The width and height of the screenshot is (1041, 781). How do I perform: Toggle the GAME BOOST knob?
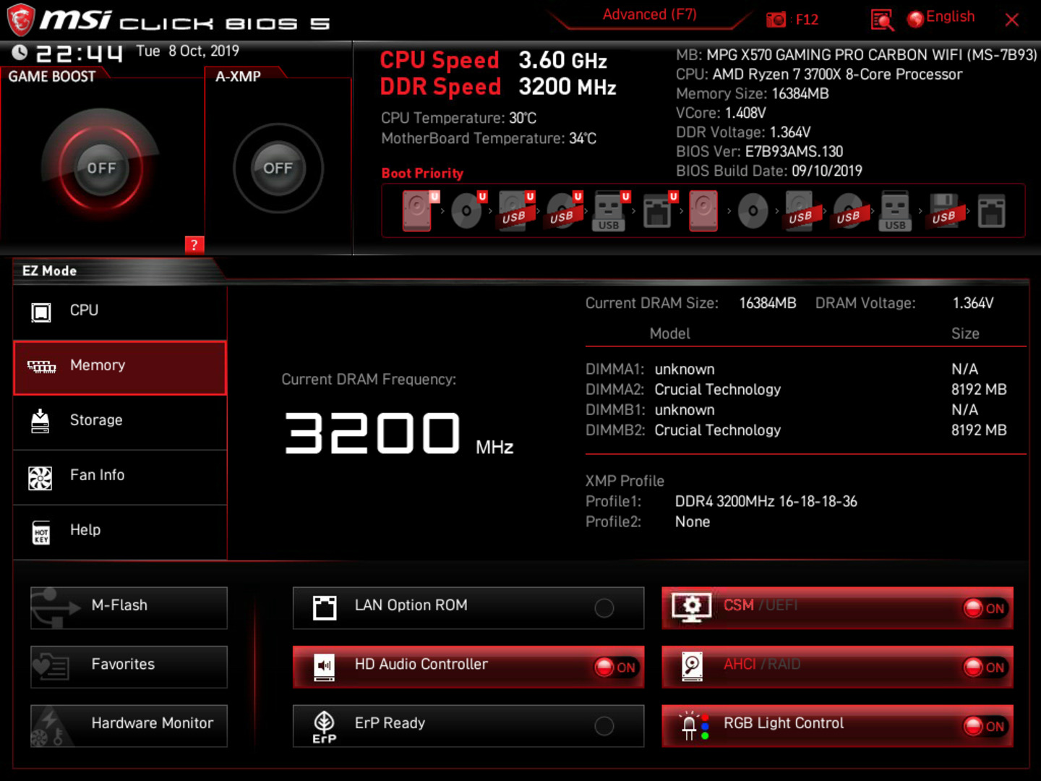[x=101, y=168]
